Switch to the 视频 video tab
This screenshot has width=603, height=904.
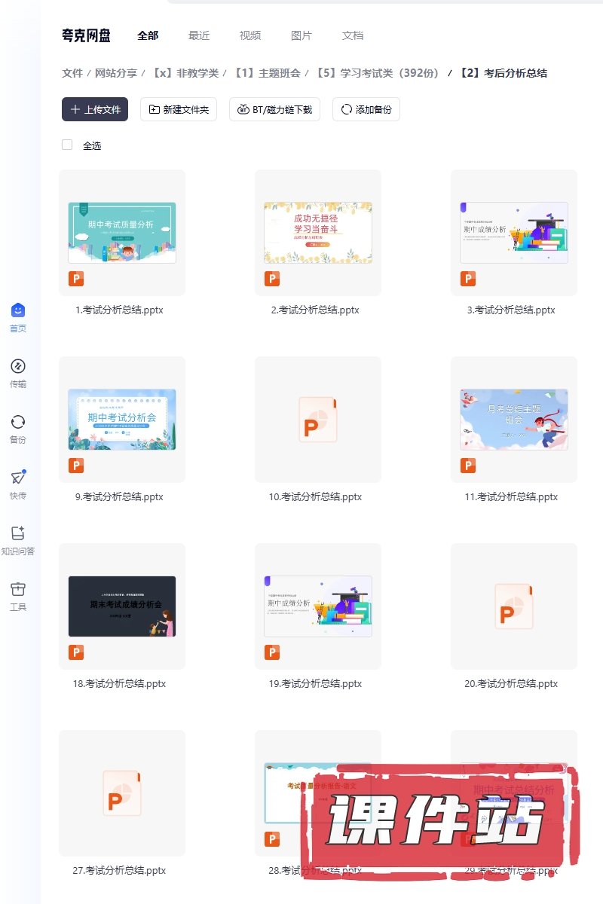point(250,35)
